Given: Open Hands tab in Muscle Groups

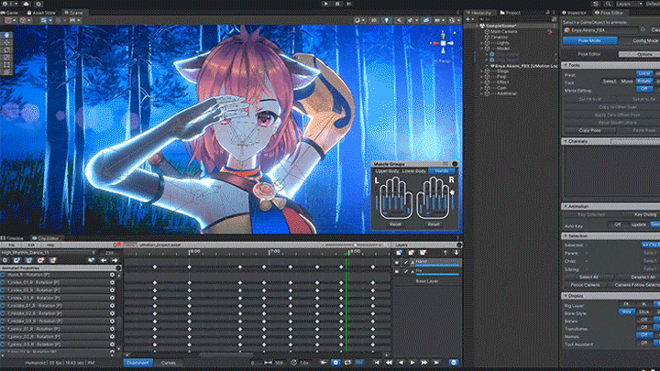Looking at the screenshot, I should (442, 171).
